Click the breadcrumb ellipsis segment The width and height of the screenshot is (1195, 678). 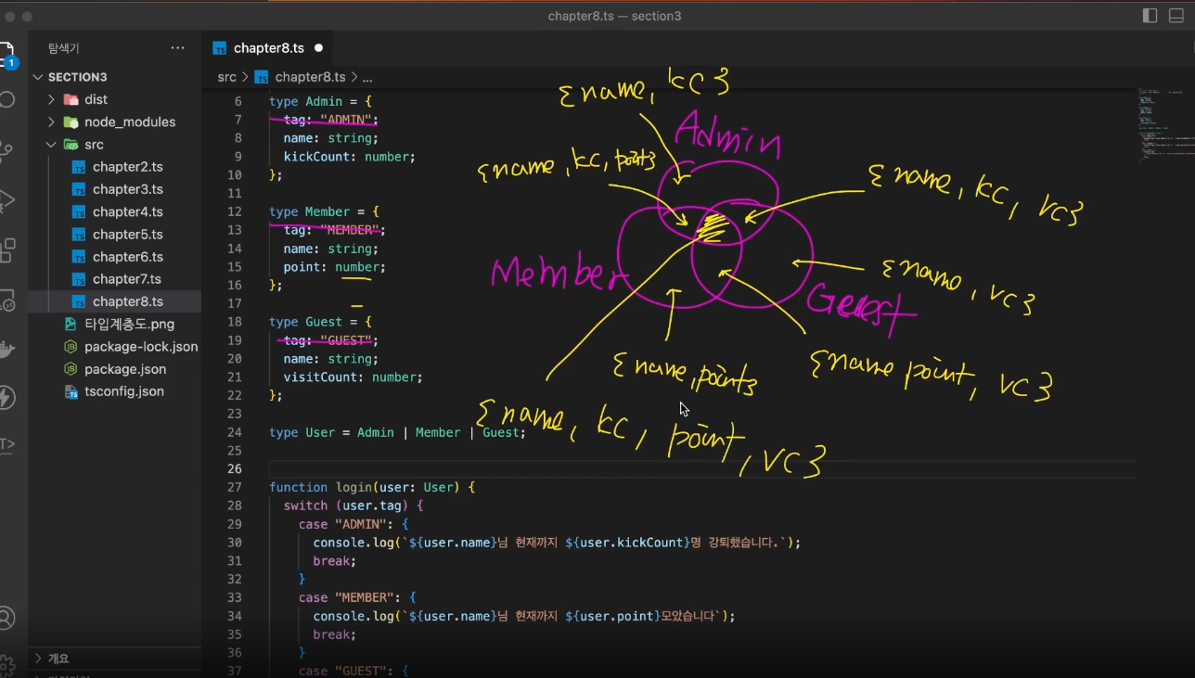point(367,77)
